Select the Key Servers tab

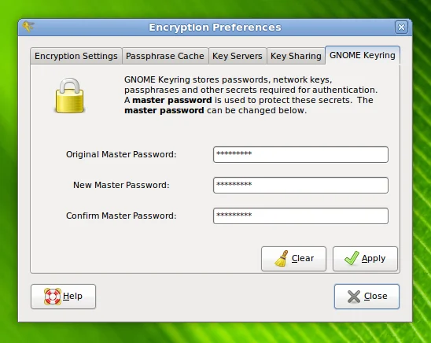pyautogui.click(x=238, y=56)
